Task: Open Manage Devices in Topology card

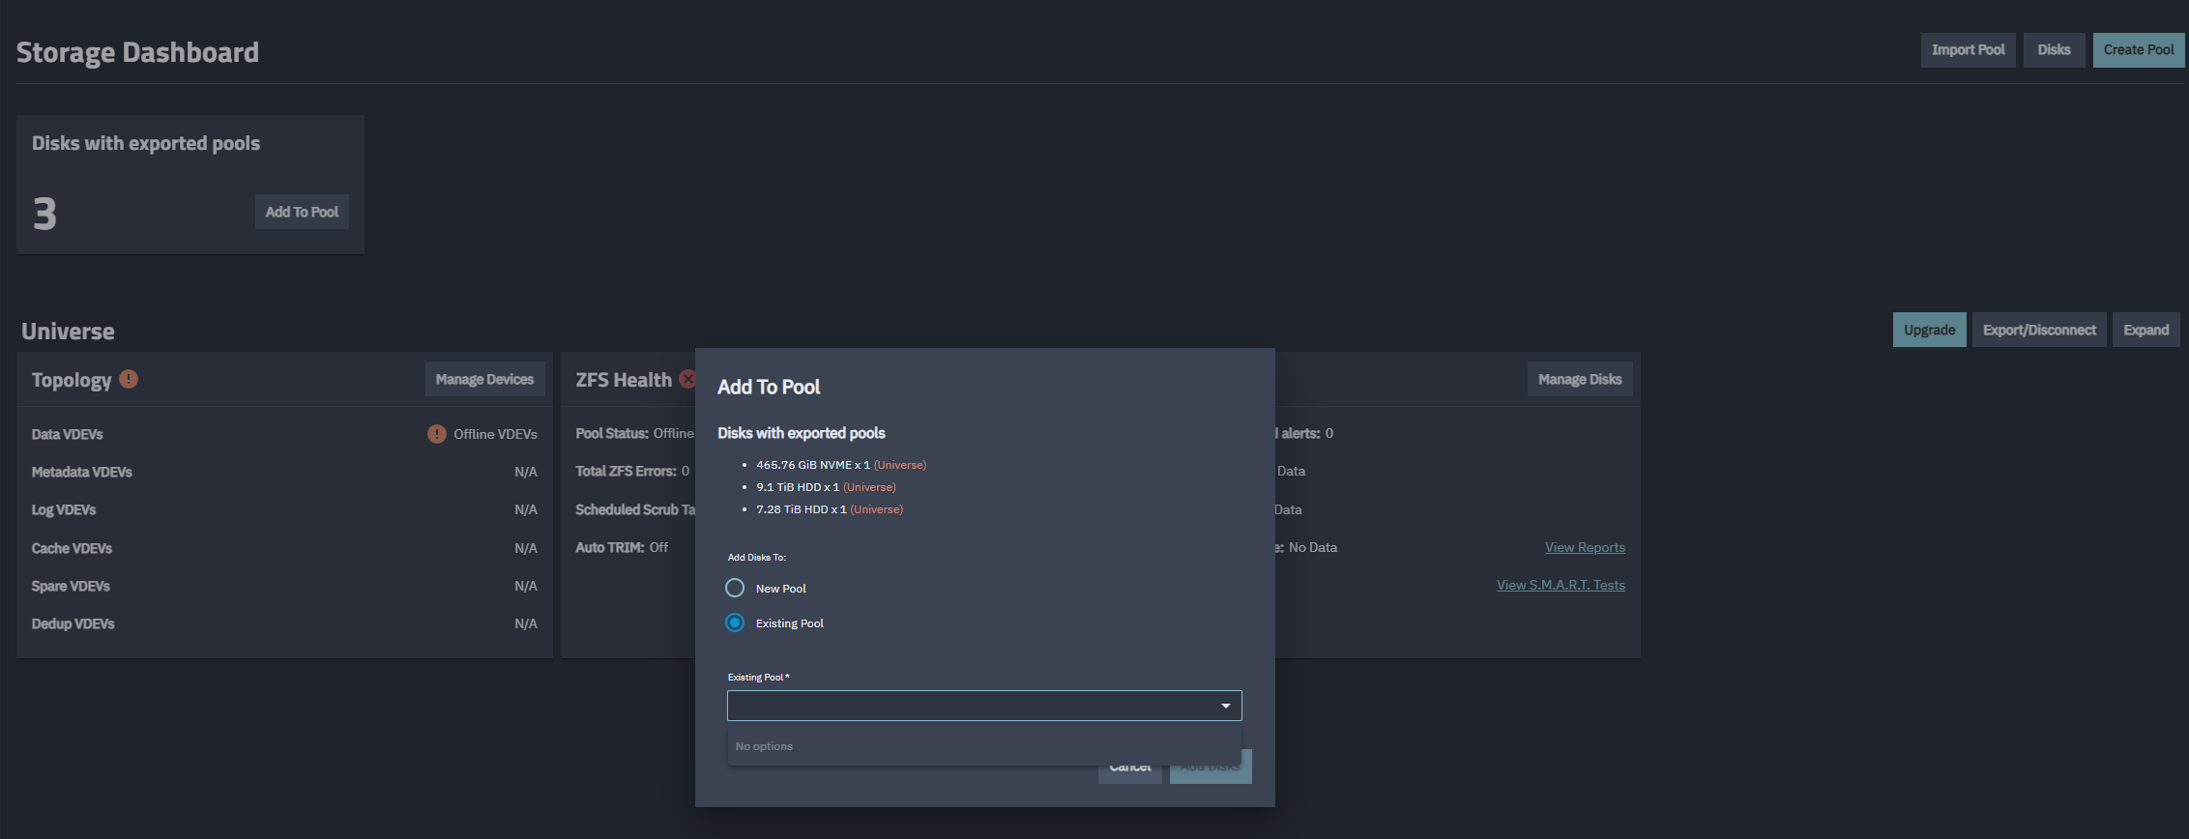Action: tap(484, 379)
